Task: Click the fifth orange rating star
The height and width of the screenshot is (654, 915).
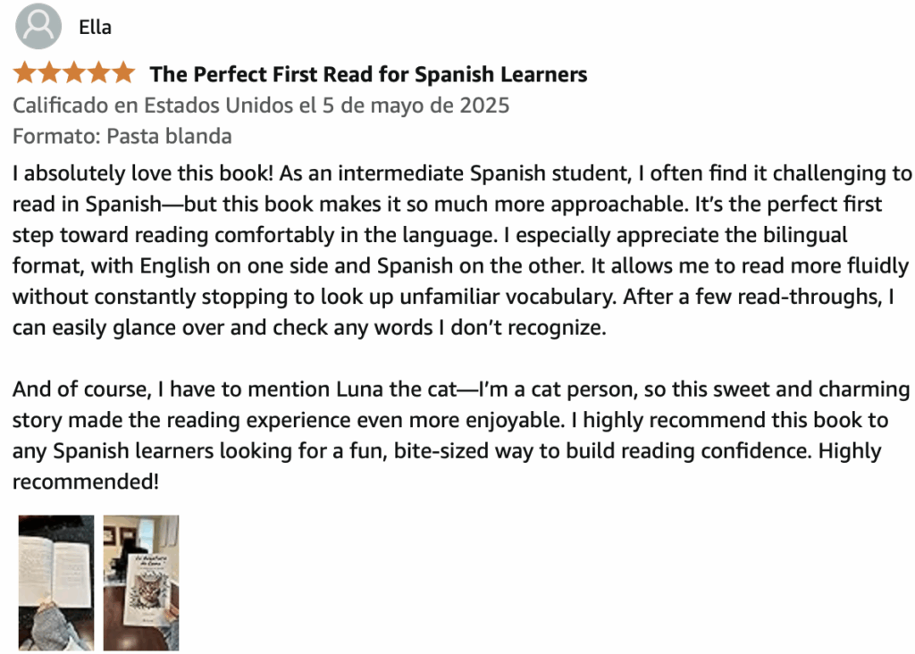Action: point(122,73)
